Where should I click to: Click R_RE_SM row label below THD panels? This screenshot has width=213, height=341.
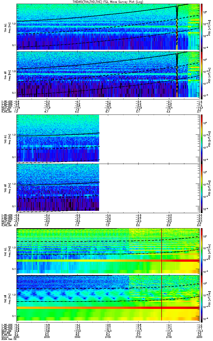(x=6, y=225)
